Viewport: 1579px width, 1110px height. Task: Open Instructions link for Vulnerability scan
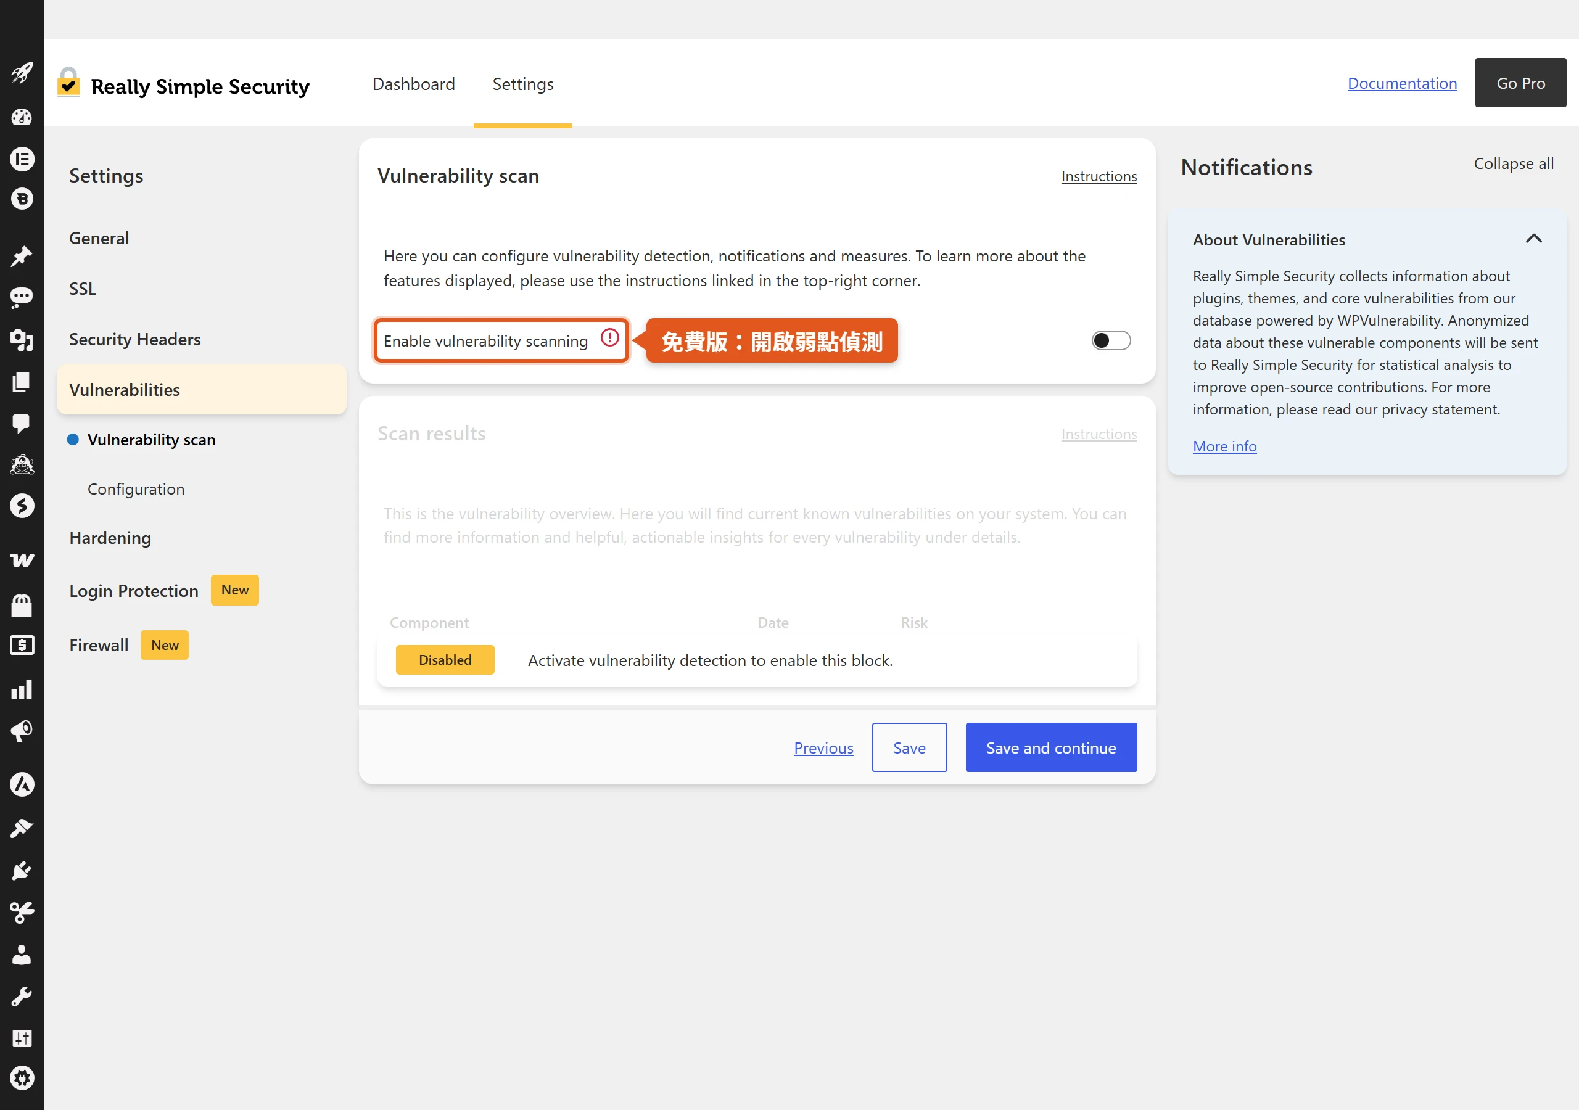click(1099, 176)
